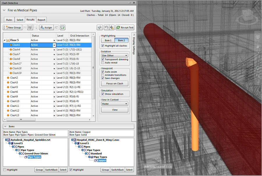
Task: Click the reset/undo arrow toolbar icon
Action: pos(107,28)
